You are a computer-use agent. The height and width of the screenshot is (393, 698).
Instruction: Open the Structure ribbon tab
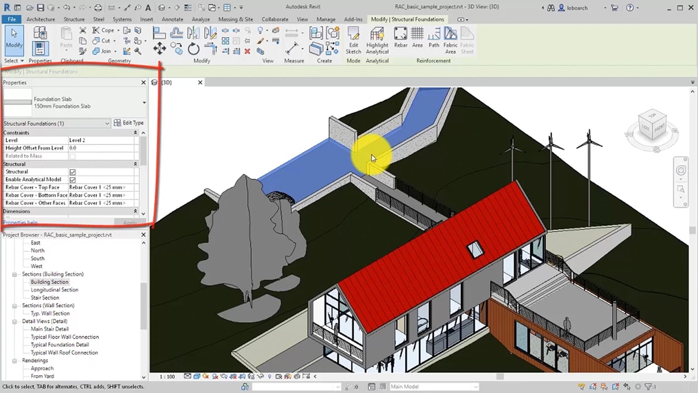(x=74, y=19)
